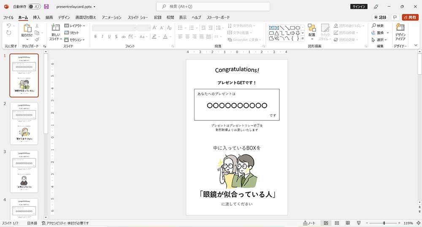Toggle the AutoSave switch
The image size is (422, 227).
34,6
